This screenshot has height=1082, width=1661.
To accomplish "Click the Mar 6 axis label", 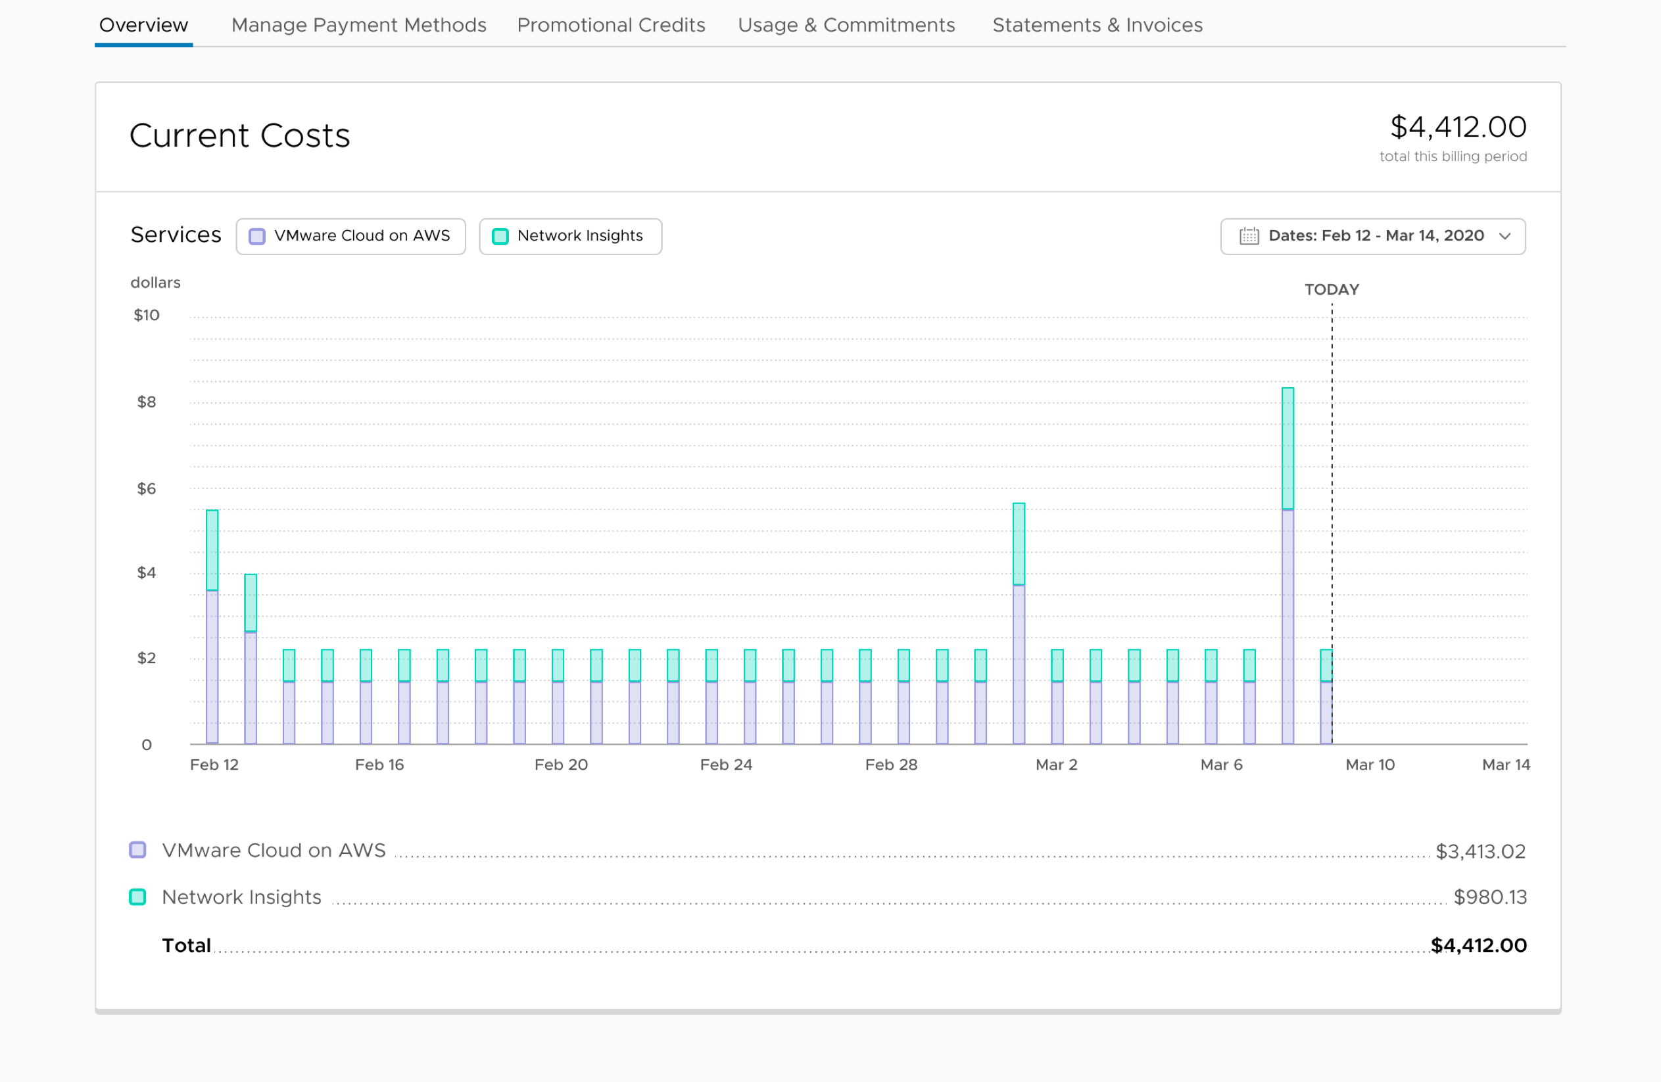I will 1221,764.
